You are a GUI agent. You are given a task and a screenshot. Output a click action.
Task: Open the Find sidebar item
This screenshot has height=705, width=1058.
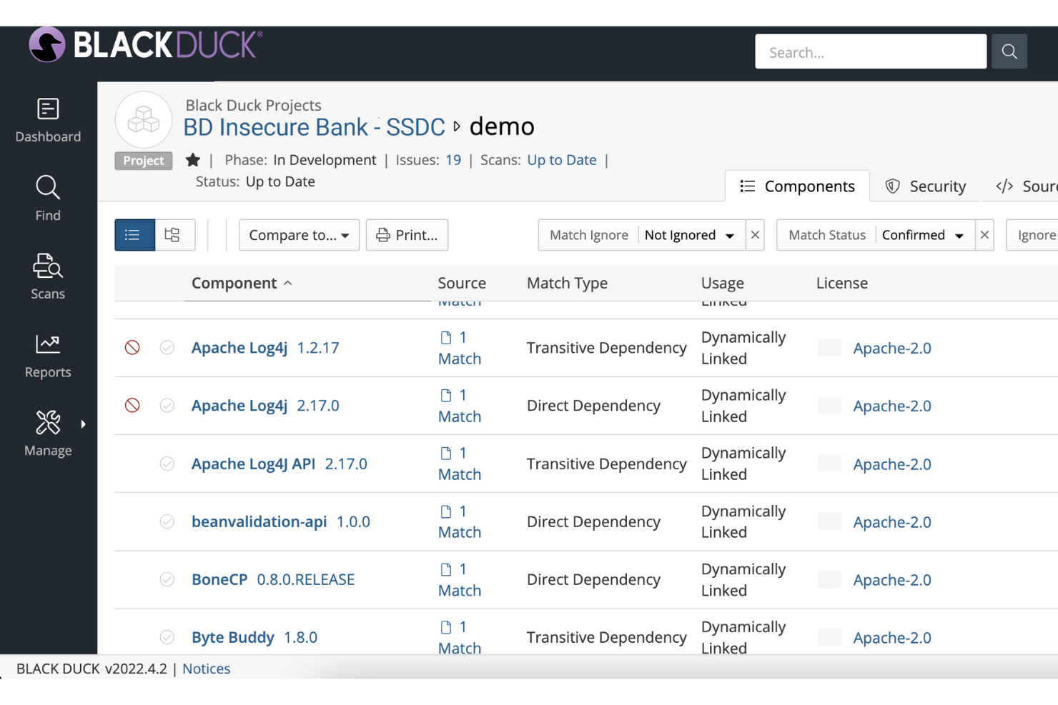48,199
